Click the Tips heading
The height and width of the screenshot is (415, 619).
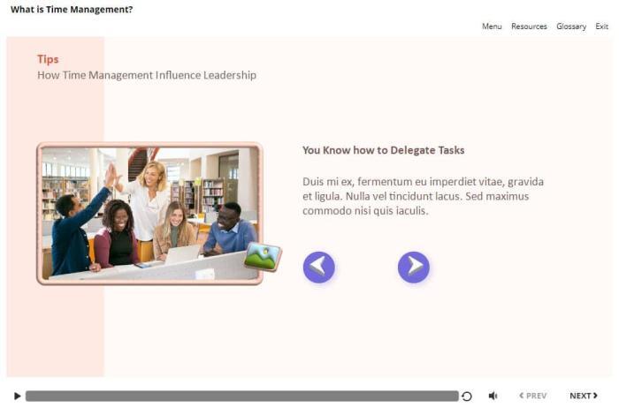[x=48, y=59]
